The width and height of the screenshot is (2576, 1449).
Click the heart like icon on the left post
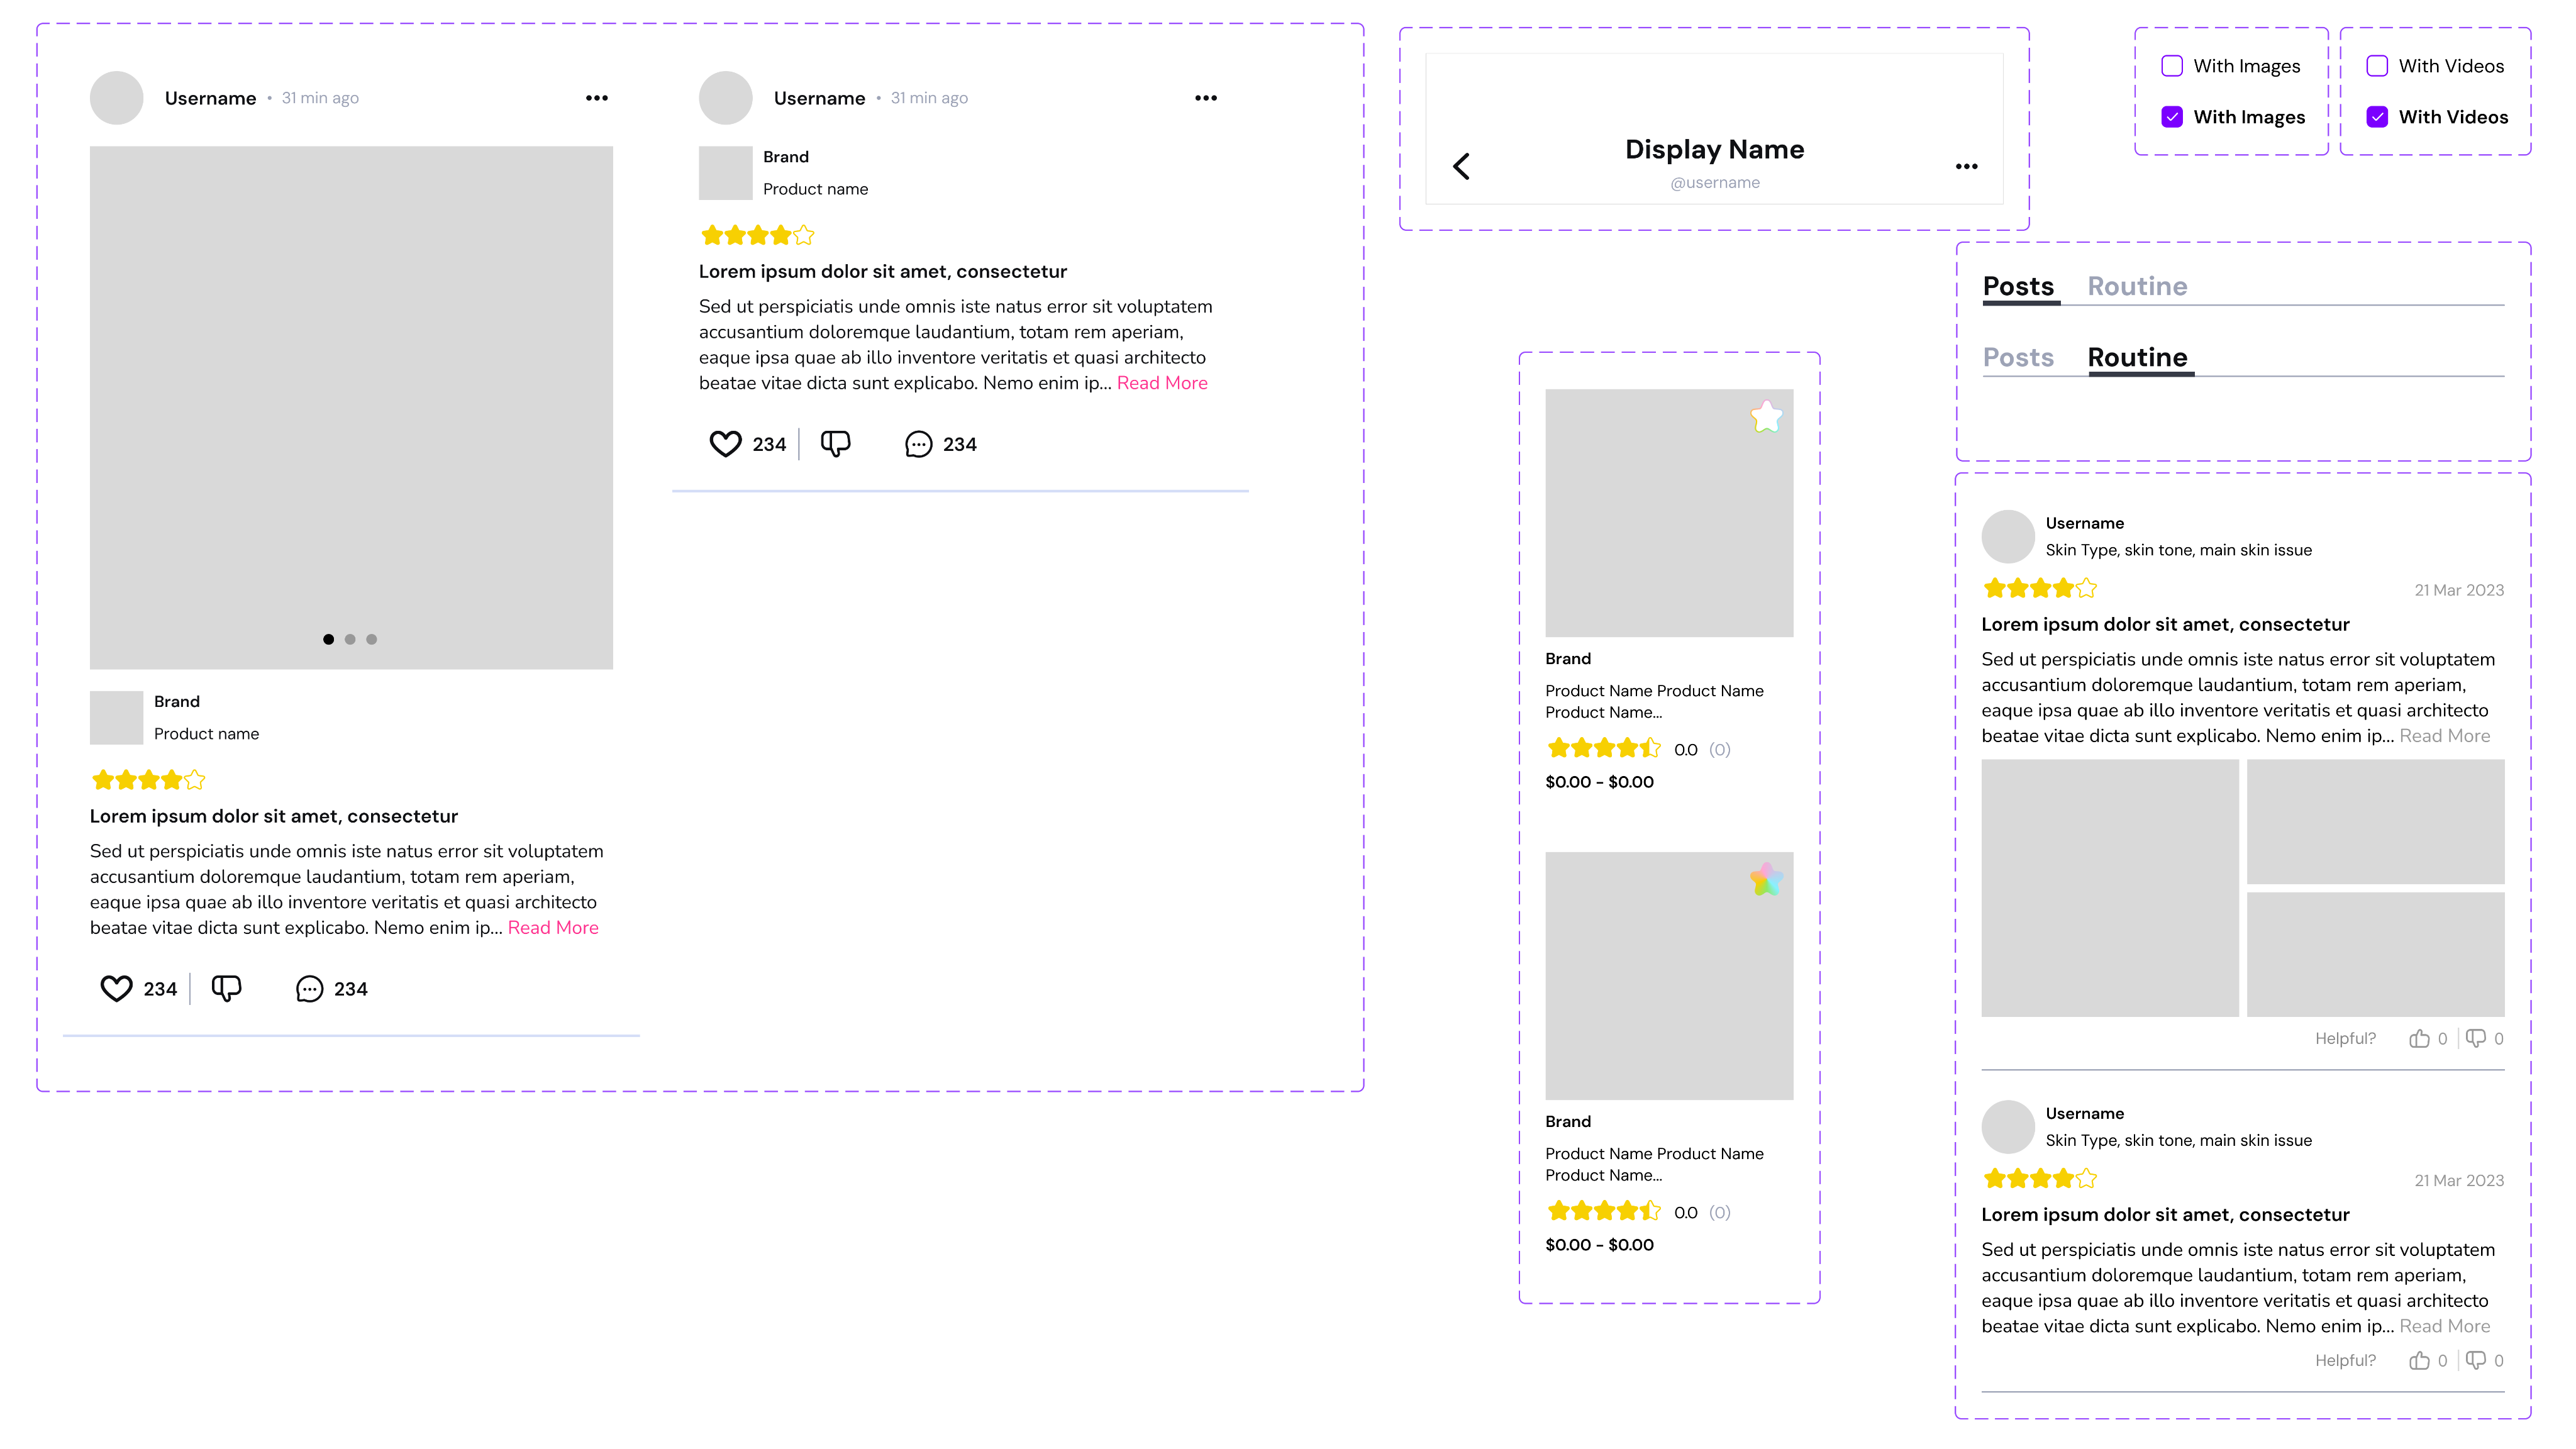116,988
